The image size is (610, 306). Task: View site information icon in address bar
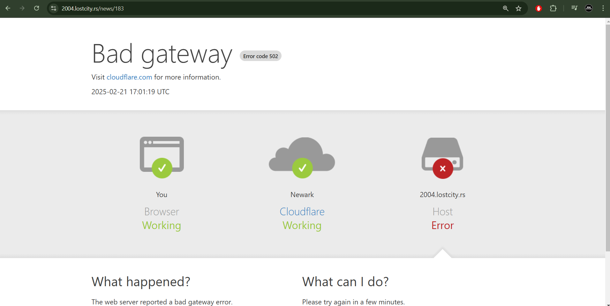54,8
